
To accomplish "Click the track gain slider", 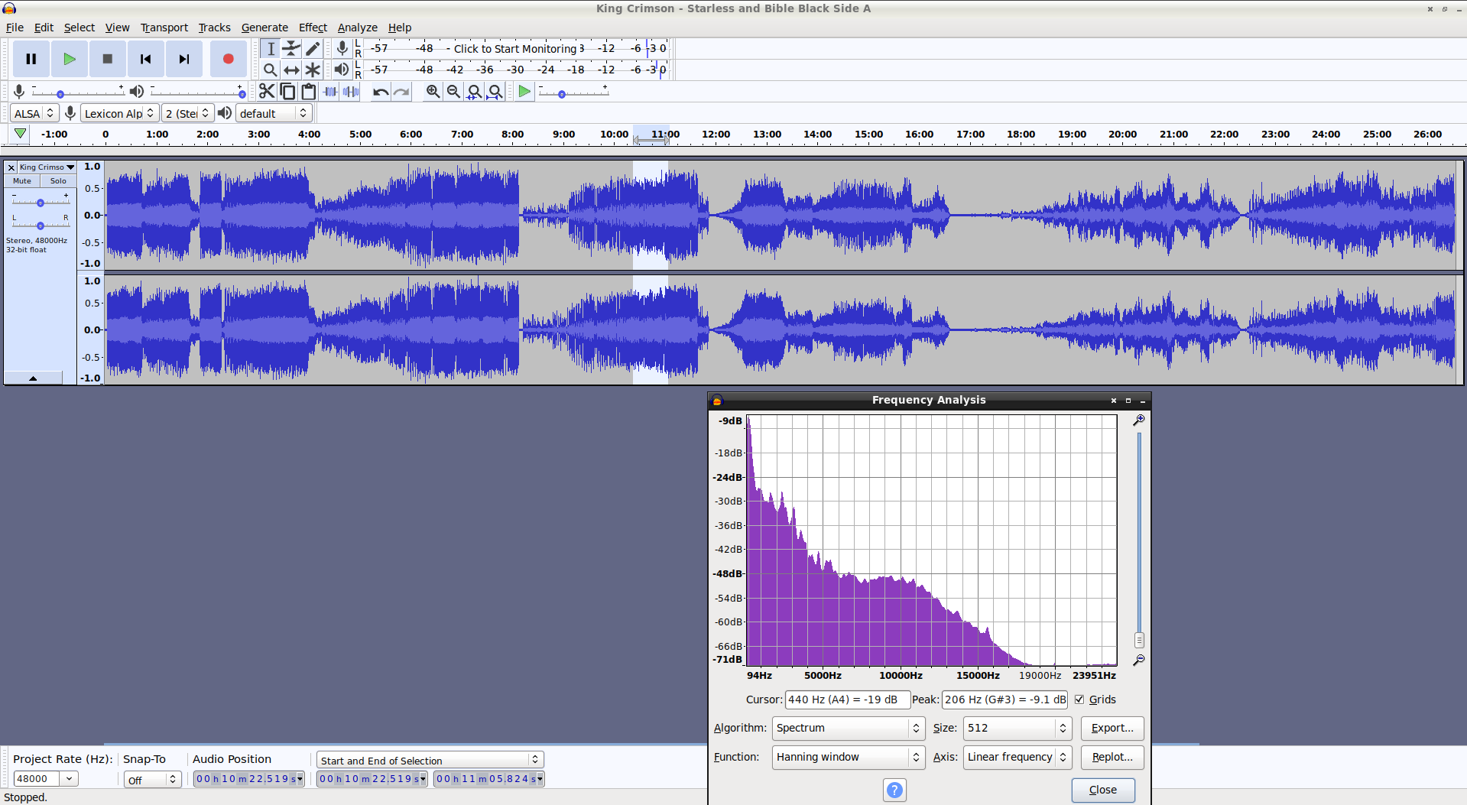I will 41,203.
